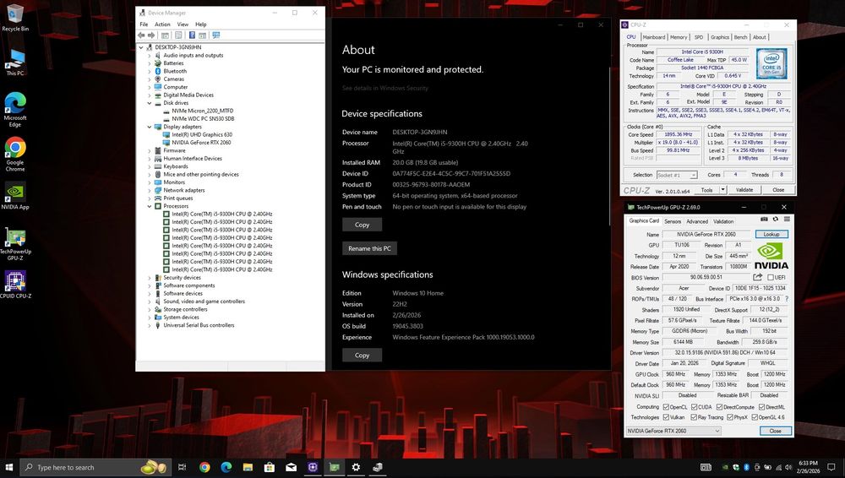845x478 pixels.
Task: Open the GPU-Z screenshot camera icon
Action: [764, 220]
